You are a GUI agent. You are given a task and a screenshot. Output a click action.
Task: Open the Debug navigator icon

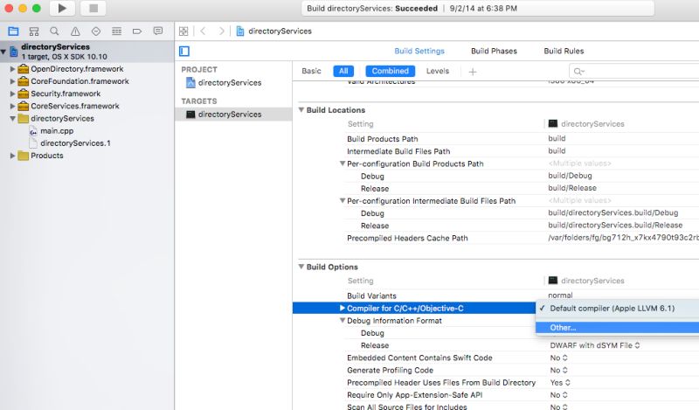coord(117,31)
